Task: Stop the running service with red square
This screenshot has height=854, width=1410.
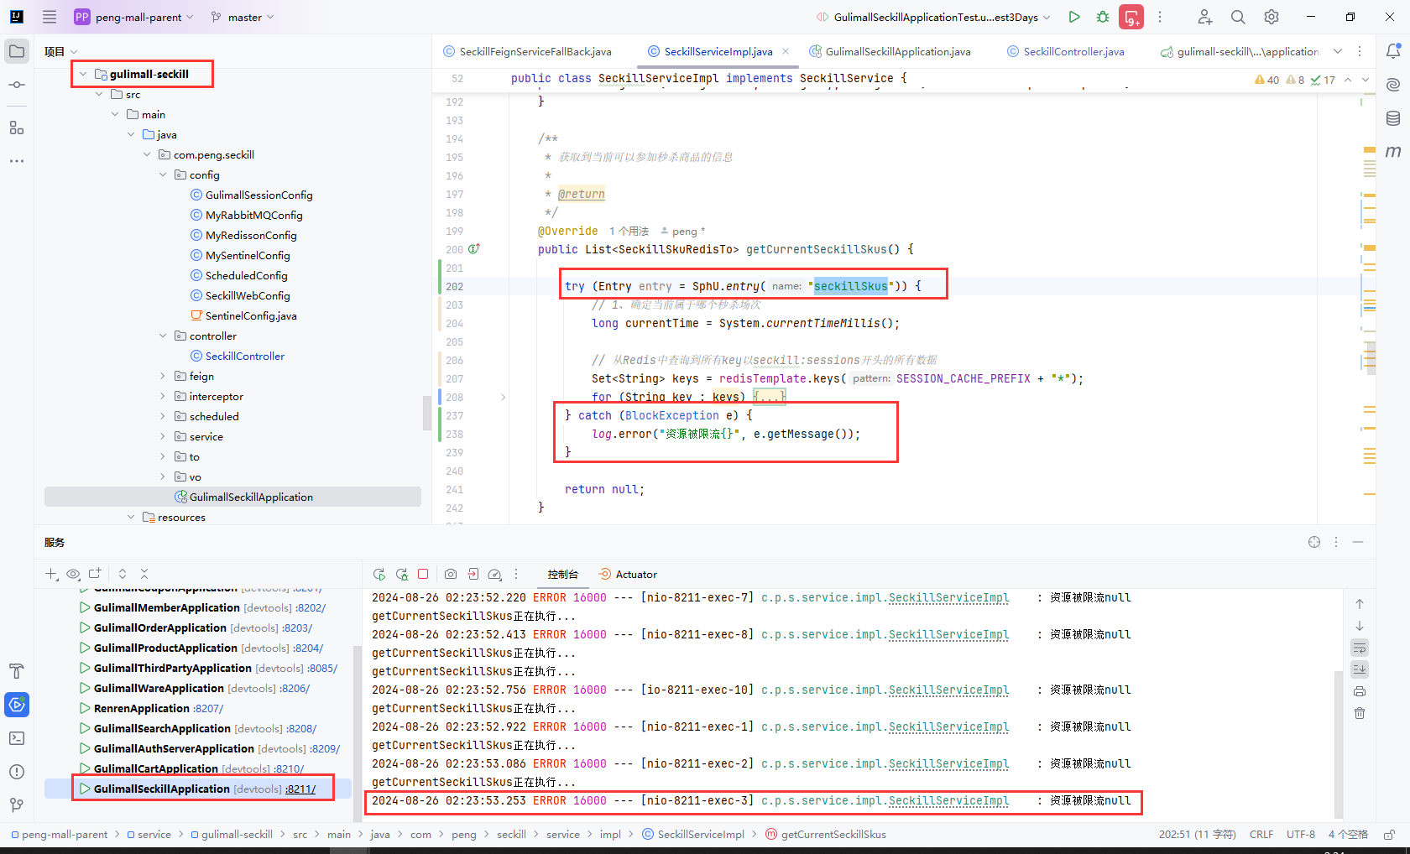Action: [423, 575]
